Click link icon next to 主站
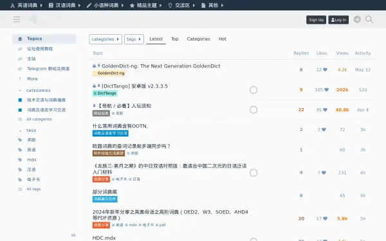 (20, 58)
